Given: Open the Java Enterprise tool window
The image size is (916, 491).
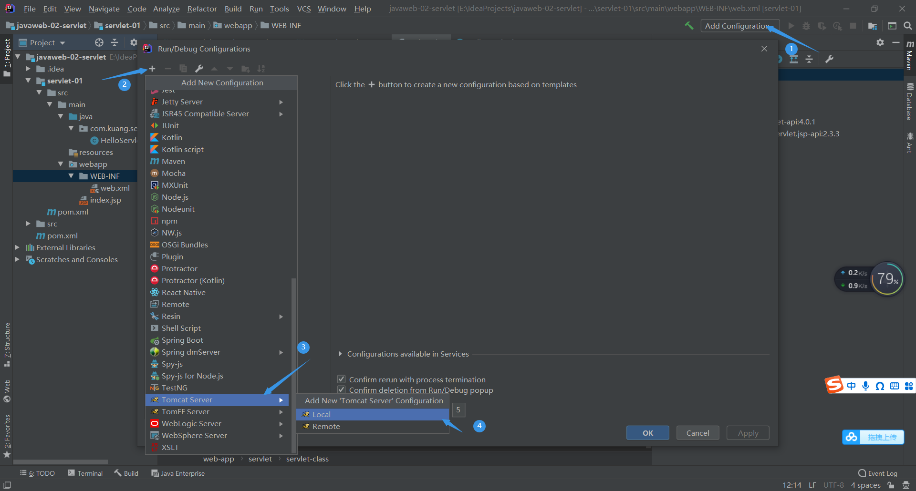Looking at the screenshot, I should tap(178, 473).
